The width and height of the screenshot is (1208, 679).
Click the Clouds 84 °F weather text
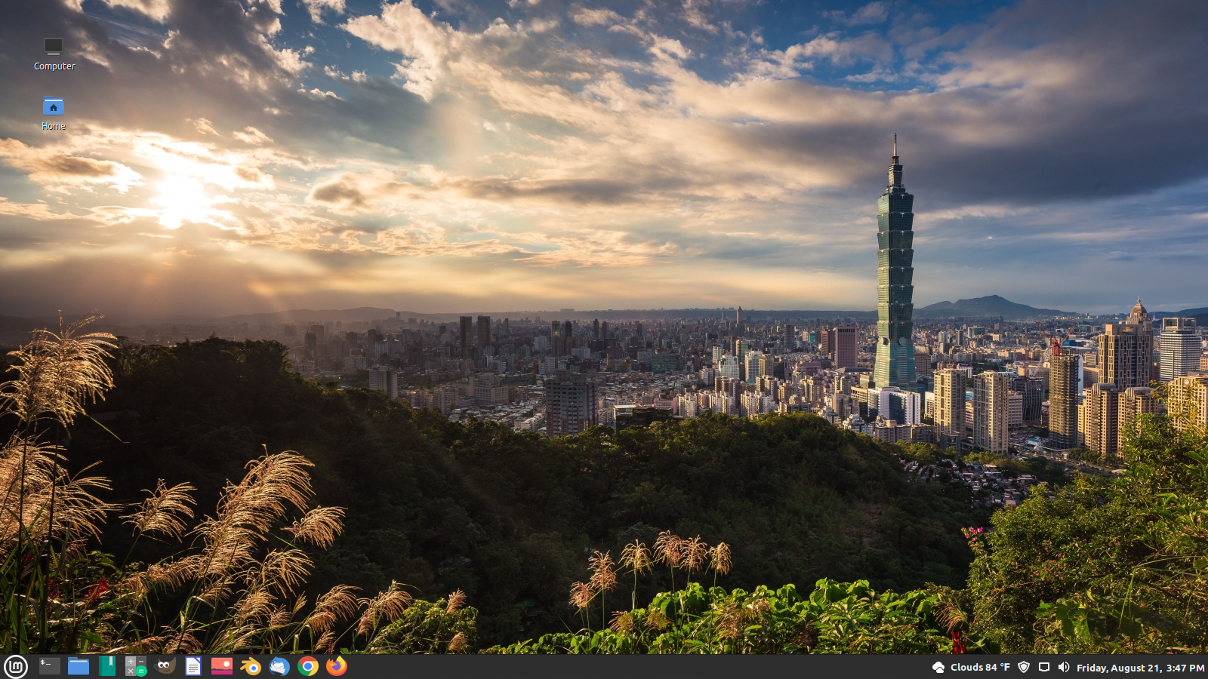click(x=980, y=668)
